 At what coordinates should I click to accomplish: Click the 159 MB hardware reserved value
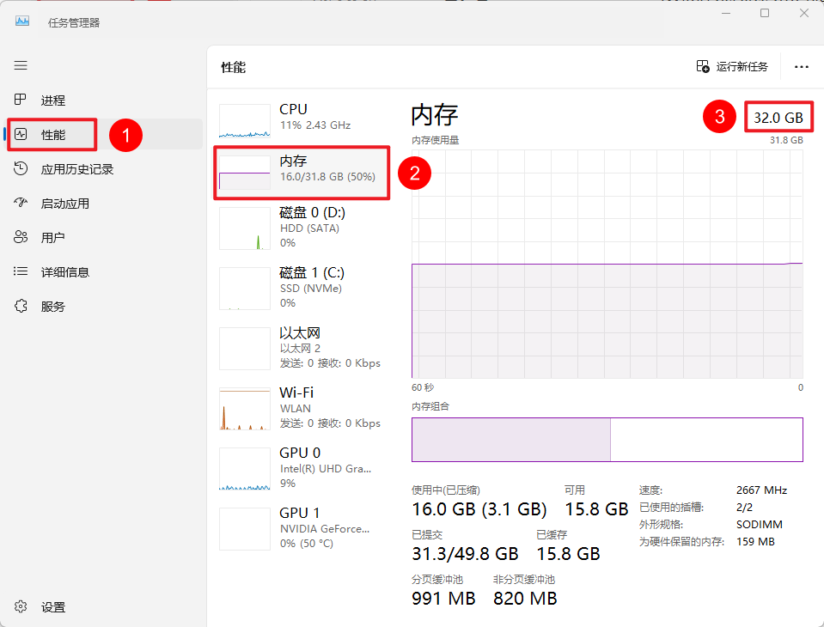[755, 541]
